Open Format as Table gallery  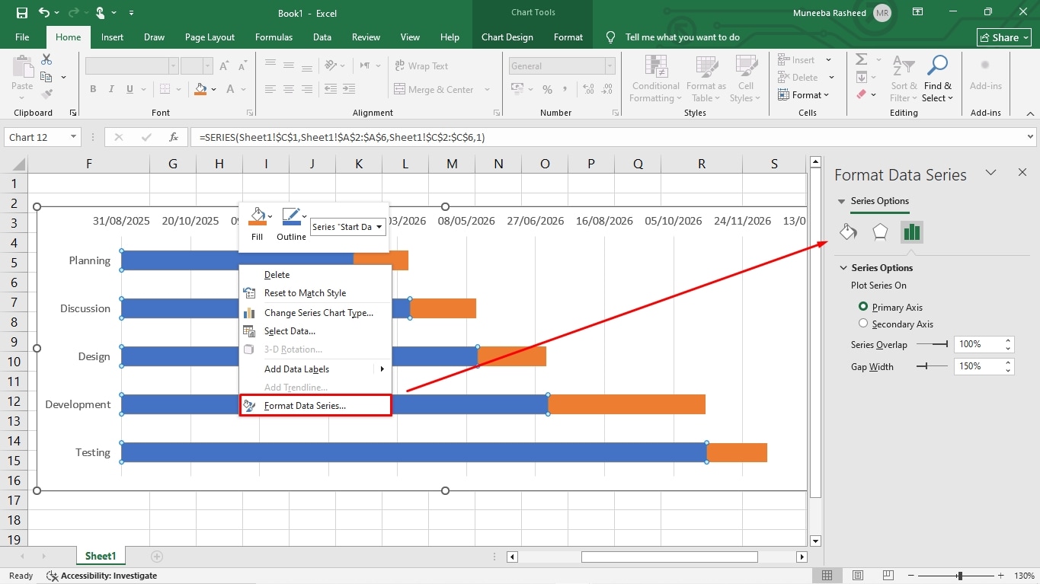tap(706, 78)
